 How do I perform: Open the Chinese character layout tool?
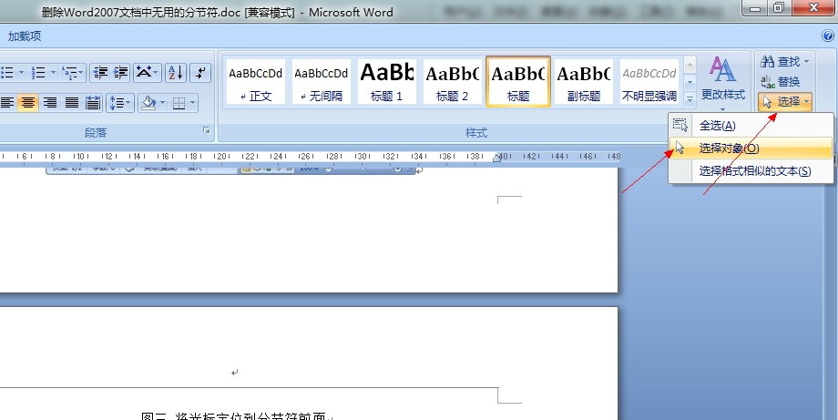coord(147,72)
